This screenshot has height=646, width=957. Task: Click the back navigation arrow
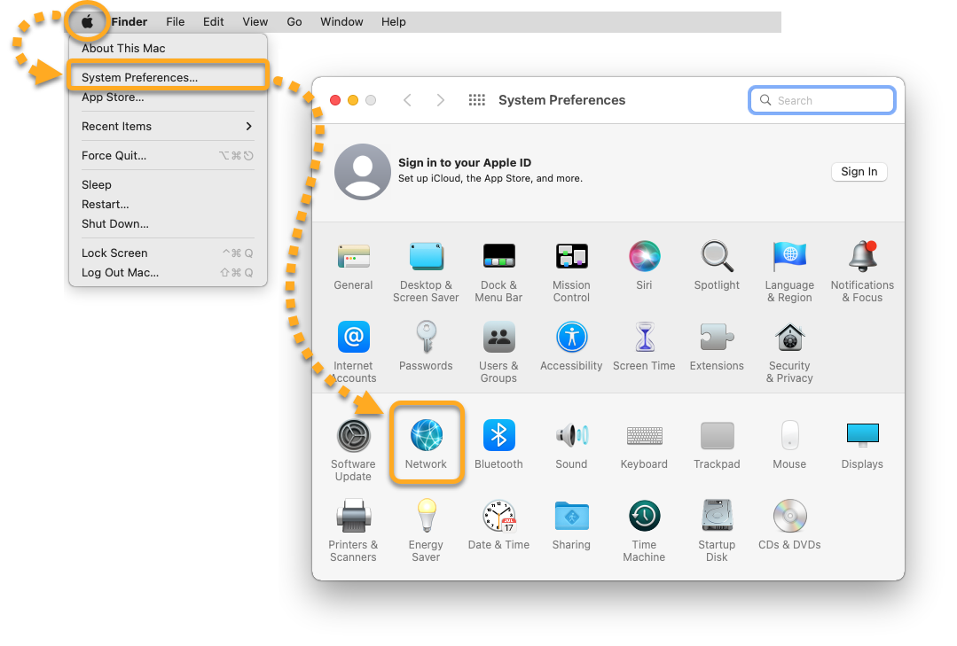tap(407, 100)
